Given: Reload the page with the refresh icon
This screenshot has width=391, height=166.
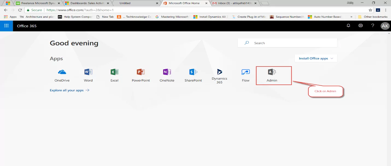Looking at the screenshot, I should point(20,10).
